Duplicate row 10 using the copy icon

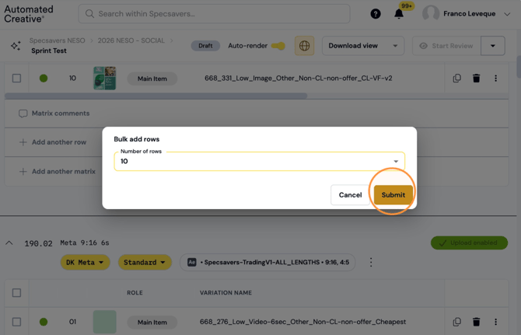pos(457,79)
